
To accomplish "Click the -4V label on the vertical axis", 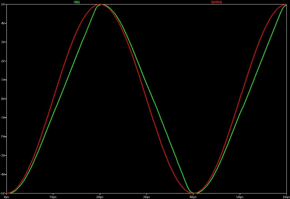I will 3,174.
